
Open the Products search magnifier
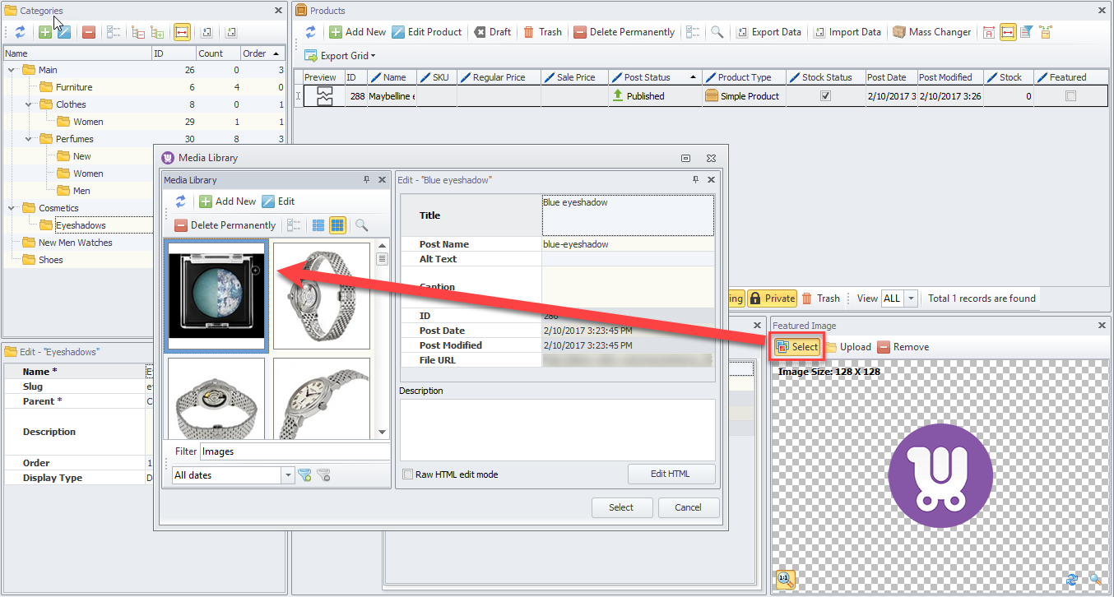click(717, 32)
